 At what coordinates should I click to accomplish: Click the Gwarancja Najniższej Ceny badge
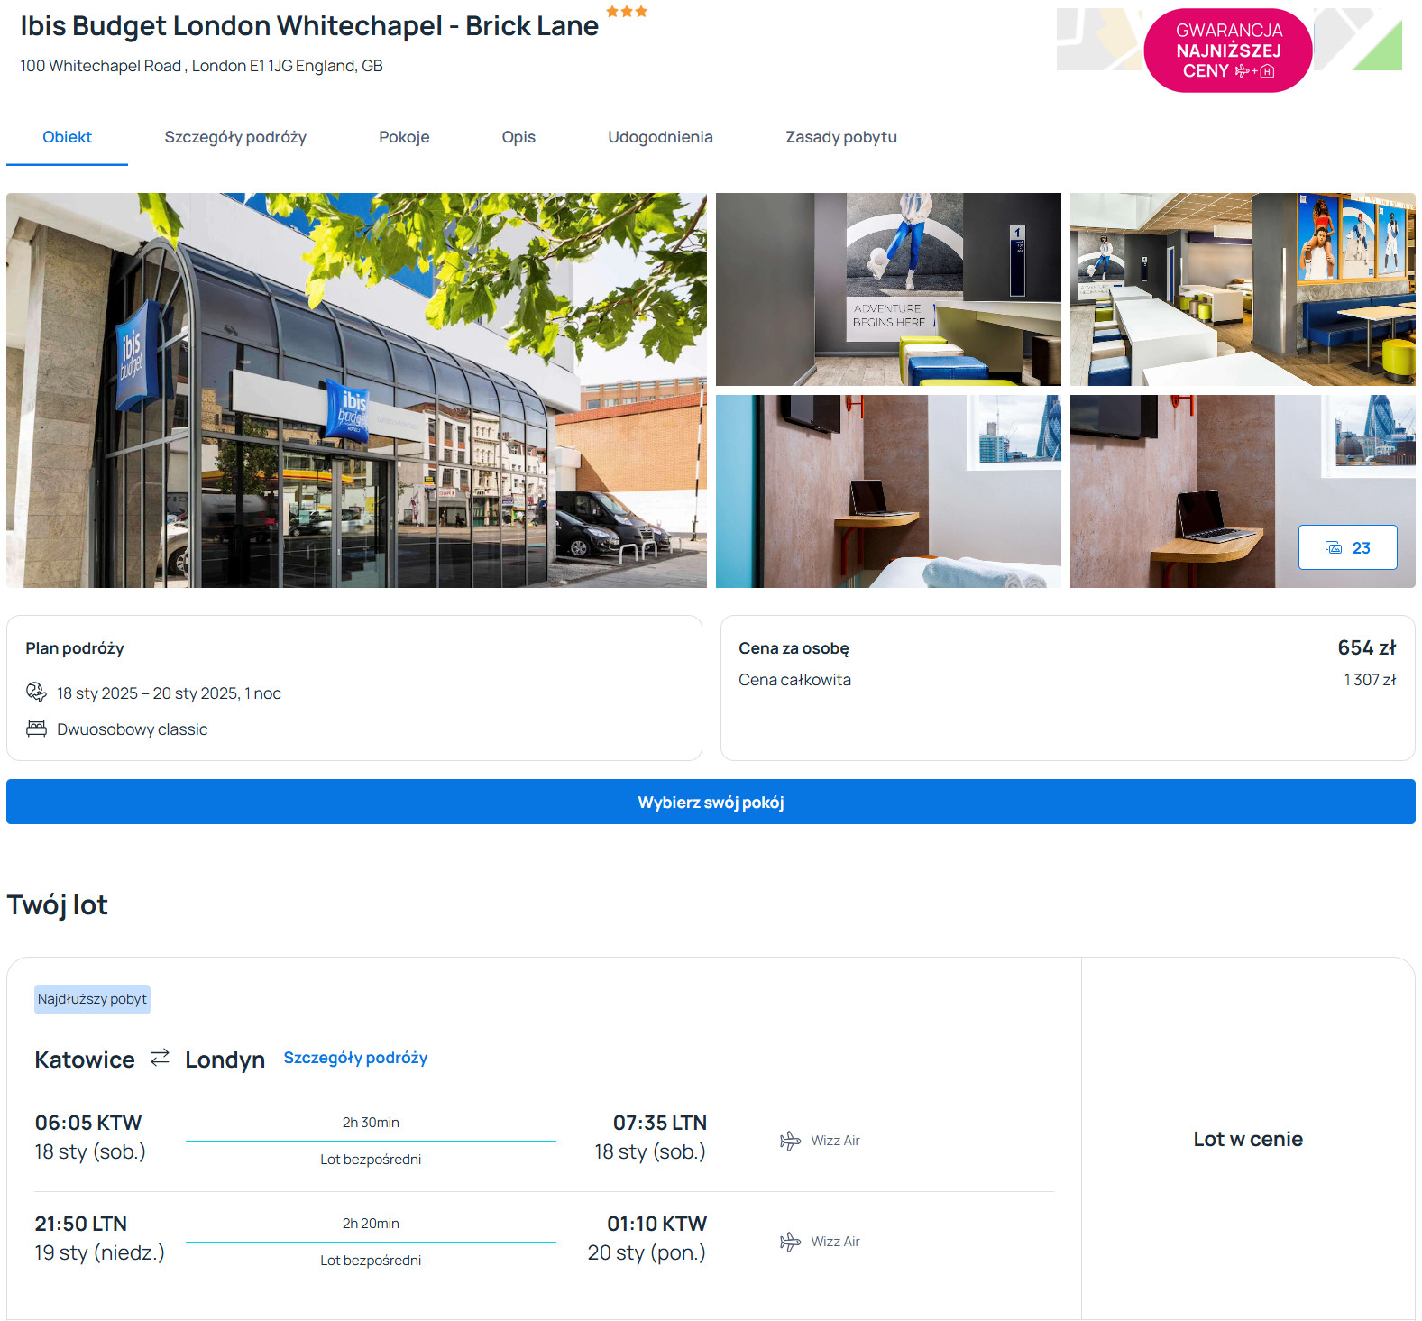point(1227,50)
